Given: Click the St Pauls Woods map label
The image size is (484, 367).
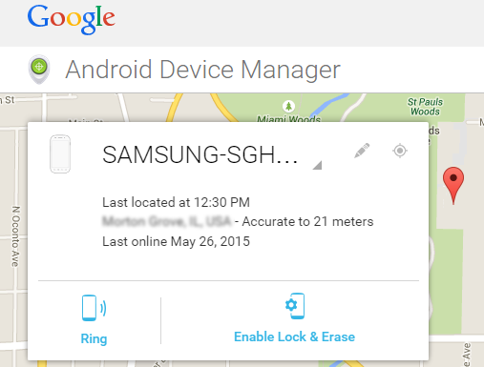Looking at the screenshot, I should click(x=425, y=107).
